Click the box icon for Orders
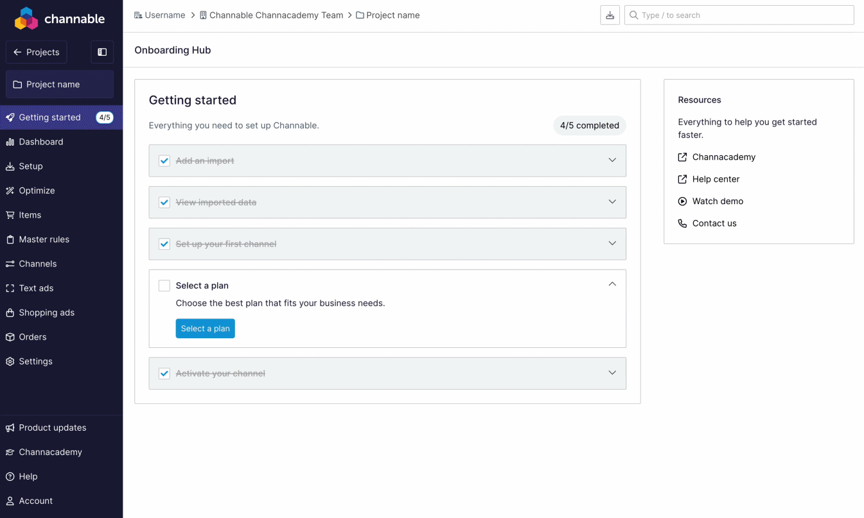Image resolution: width=864 pixels, height=518 pixels. coord(10,337)
